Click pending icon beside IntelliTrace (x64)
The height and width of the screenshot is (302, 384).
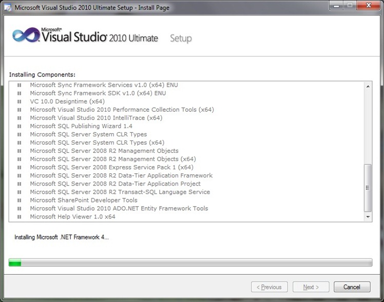pyautogui.click(x=20, y=118)
